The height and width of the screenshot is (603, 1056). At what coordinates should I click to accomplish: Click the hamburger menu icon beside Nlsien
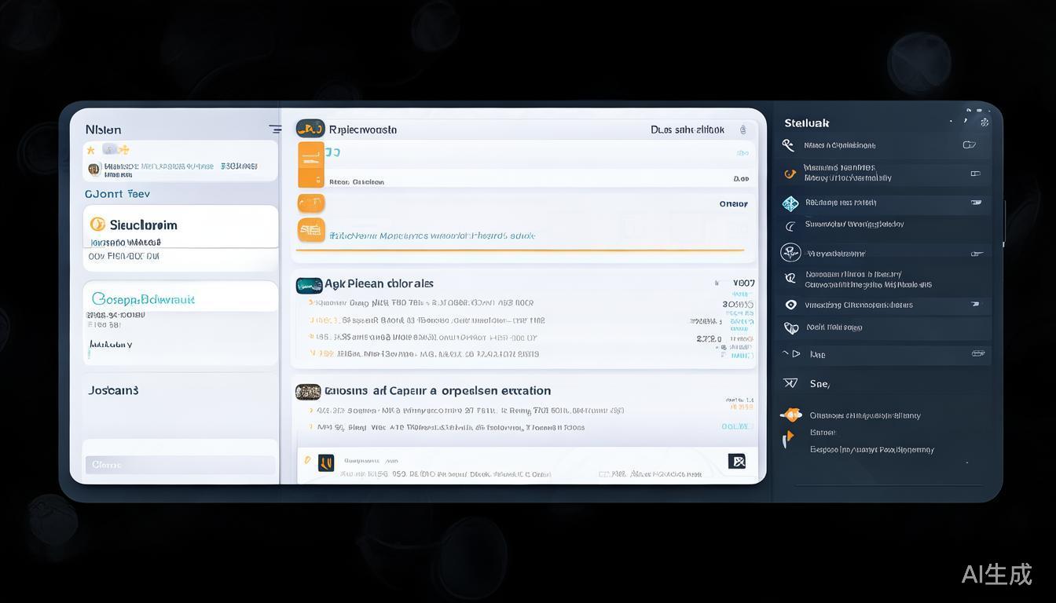click(275, 130)
